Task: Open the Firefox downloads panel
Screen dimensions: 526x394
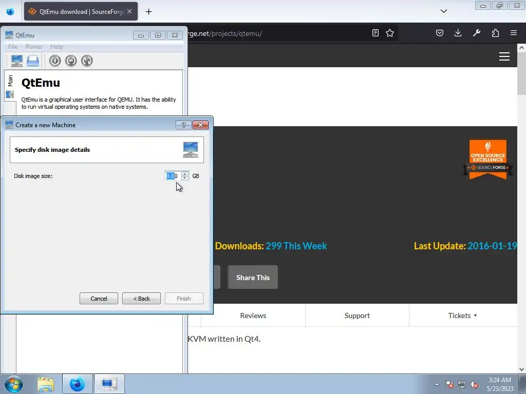Action: [x=458, y=33]
